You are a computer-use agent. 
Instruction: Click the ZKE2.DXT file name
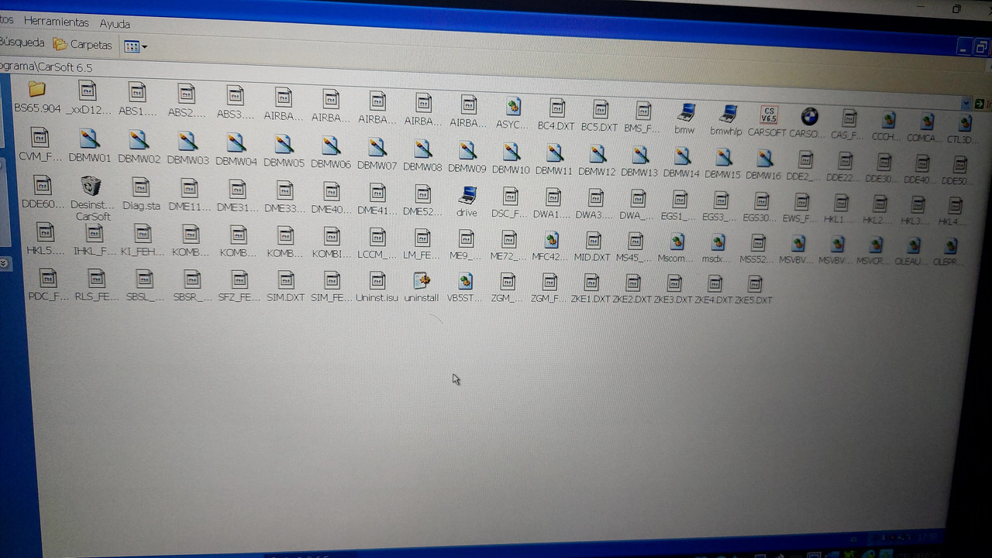click(632, 299)
